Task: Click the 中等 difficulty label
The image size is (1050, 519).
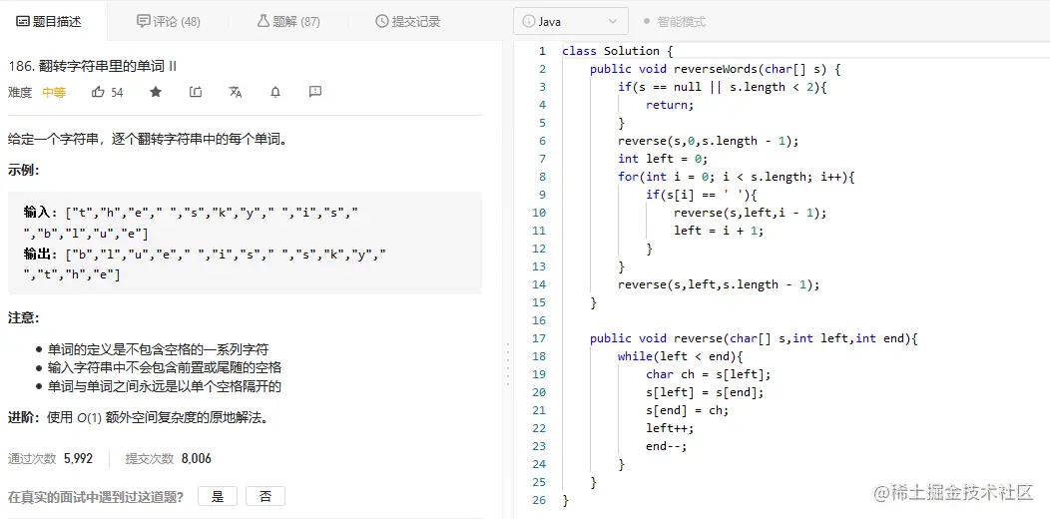Action: pyautogui.click(x=54, y=93)
